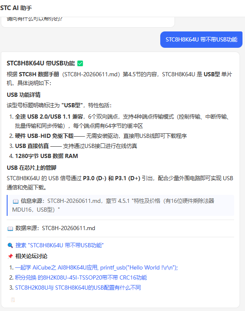Click the 信息来源 quote block
Image resolution: width=245 pixels, height=311 pixels.
120,205
